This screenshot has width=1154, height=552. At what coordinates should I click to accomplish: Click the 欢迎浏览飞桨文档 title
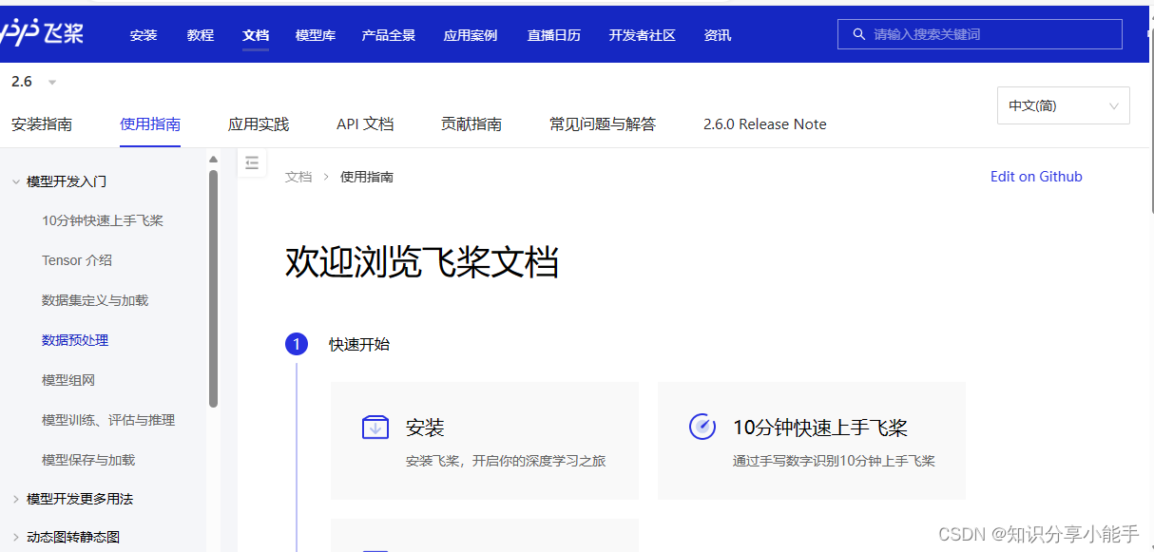click(421, 262)
